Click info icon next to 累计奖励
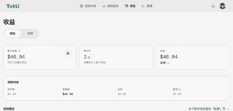Viewport: 233px width, 111px height. pyautogui.click(x=19, y=51)
